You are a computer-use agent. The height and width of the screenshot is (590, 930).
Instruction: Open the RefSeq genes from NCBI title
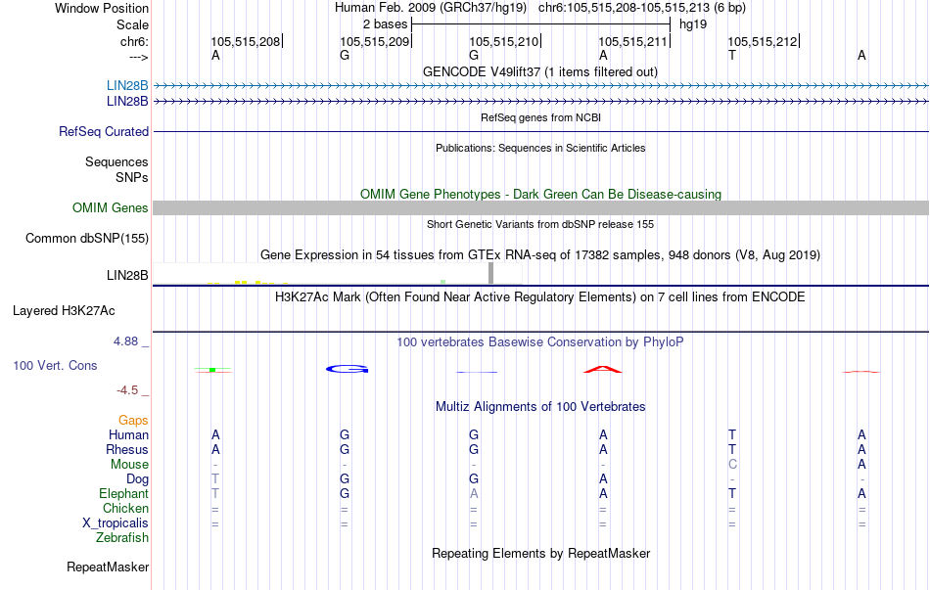pyautogui.click(x=541, y=118)
